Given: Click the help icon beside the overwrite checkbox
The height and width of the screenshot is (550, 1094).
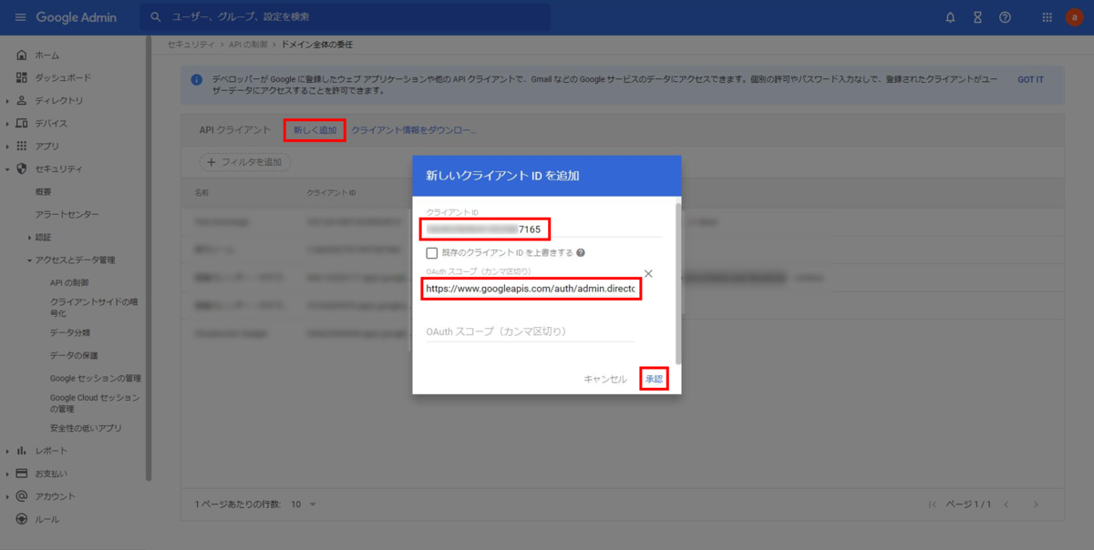Looking at the screenshot, I should (x=581, y=251).
